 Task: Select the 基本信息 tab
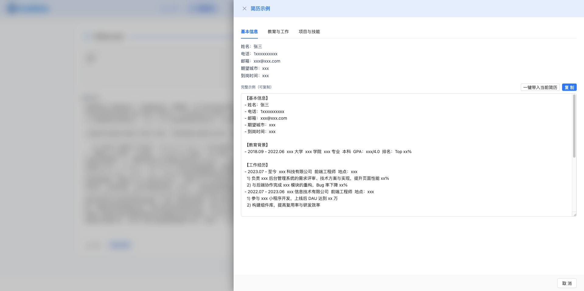249,32
